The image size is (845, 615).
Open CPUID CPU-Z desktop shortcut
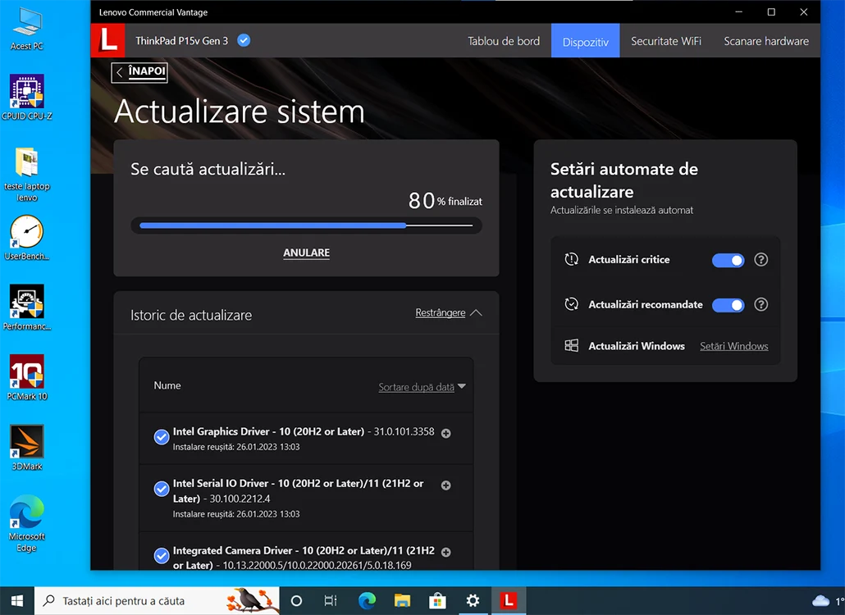(26, 98)
